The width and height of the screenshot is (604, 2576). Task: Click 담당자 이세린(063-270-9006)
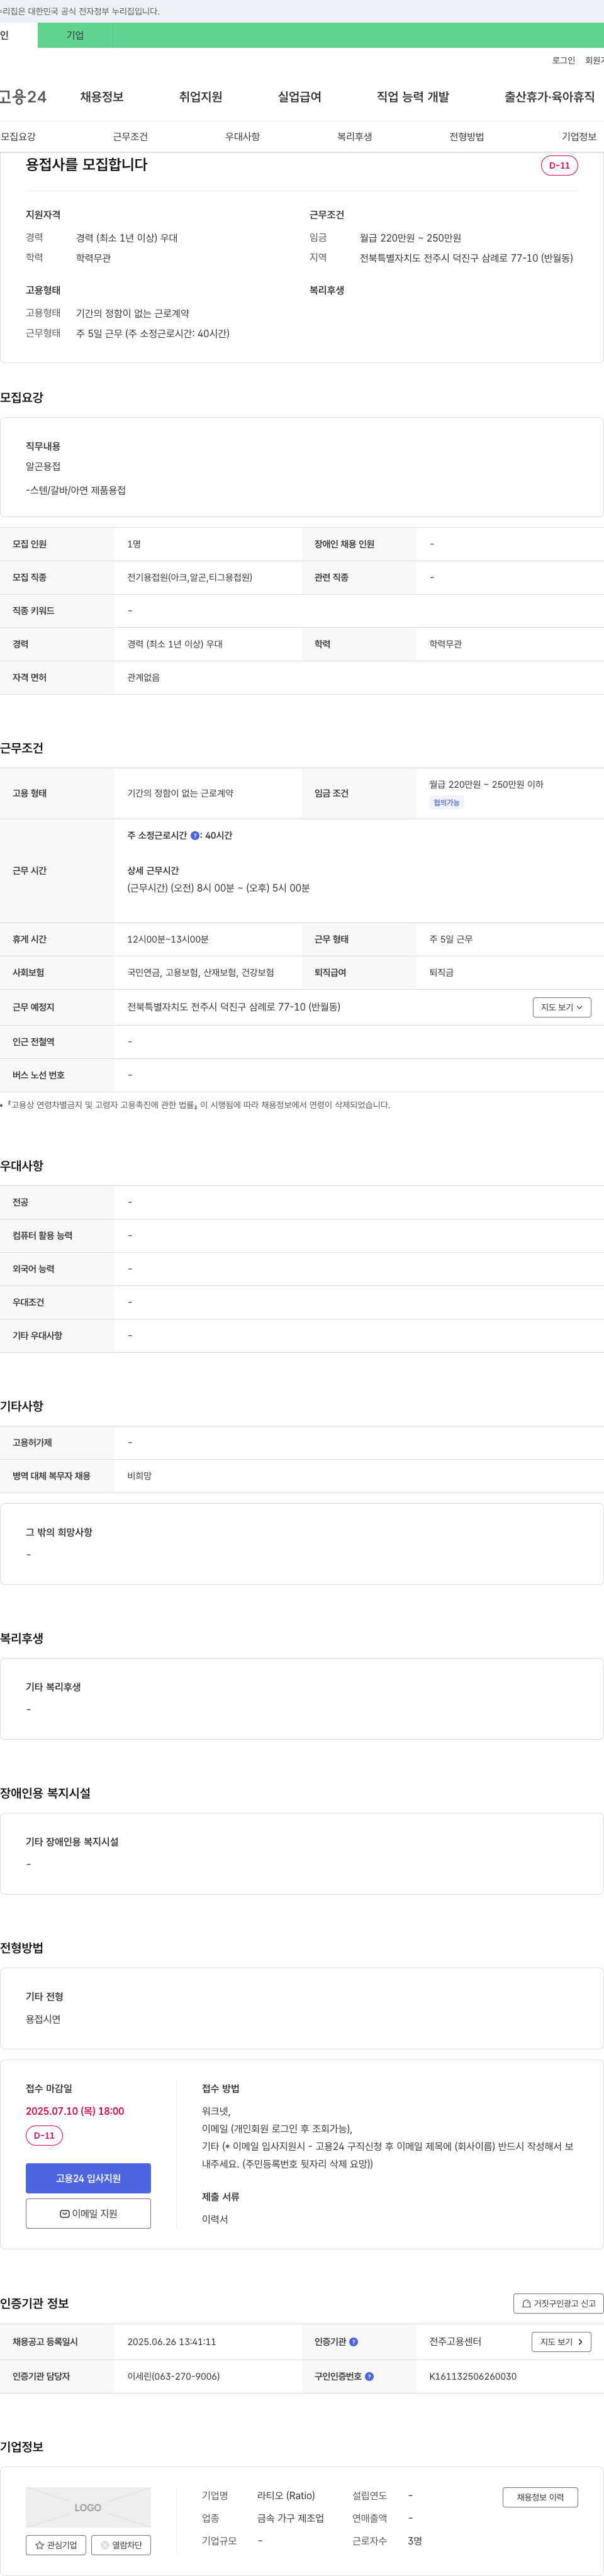point(173,2376)
